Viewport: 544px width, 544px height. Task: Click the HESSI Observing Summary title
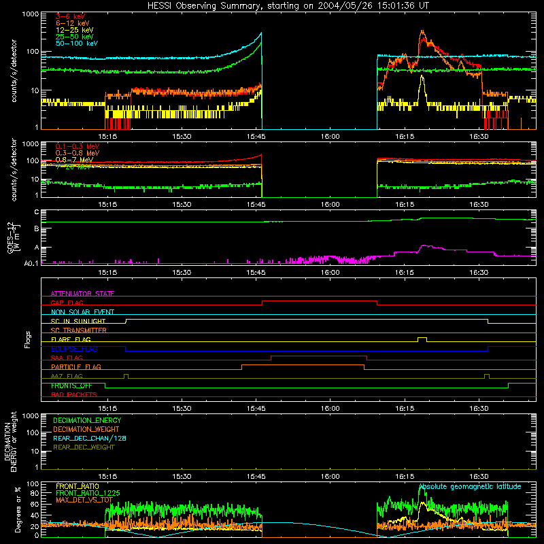pyautogui.click(x=288, y=5)
